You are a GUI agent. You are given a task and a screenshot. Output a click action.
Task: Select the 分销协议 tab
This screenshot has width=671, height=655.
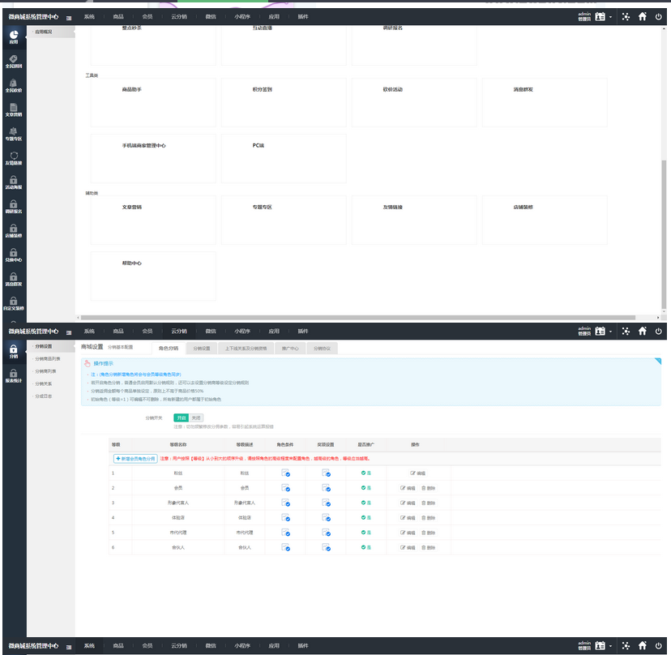[323, 348]
